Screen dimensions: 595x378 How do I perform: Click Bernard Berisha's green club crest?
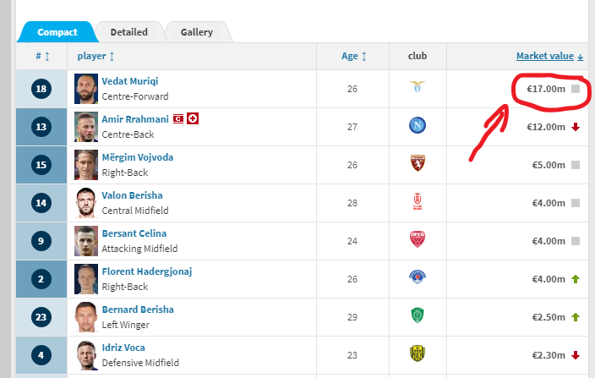(x=417, y=316)
